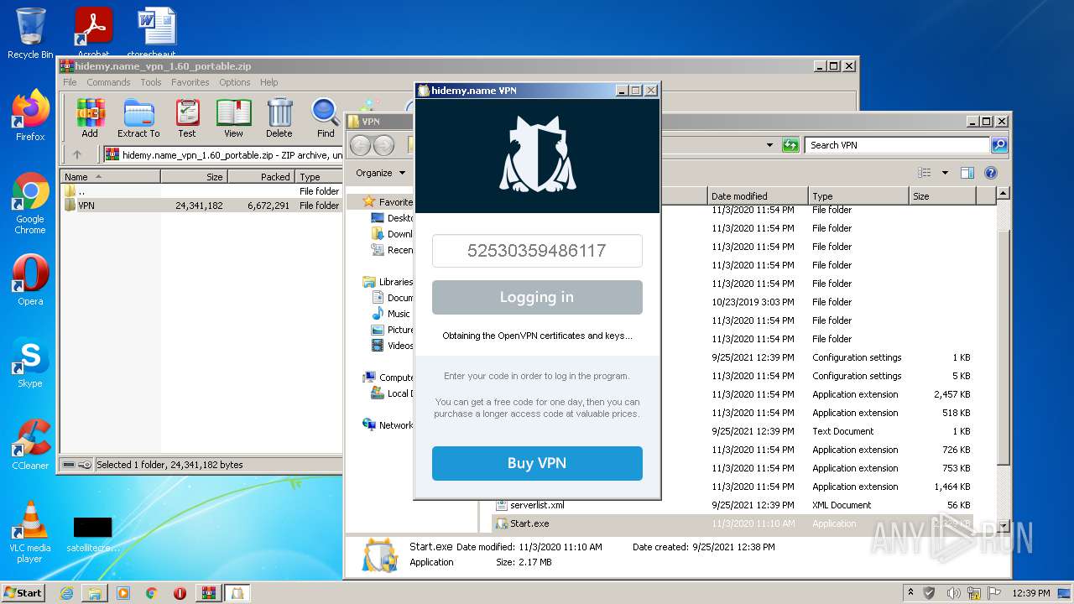The image size is (1074, 604).
Task: Click the search magnifier in Explorer
Action: coord(998,145)
